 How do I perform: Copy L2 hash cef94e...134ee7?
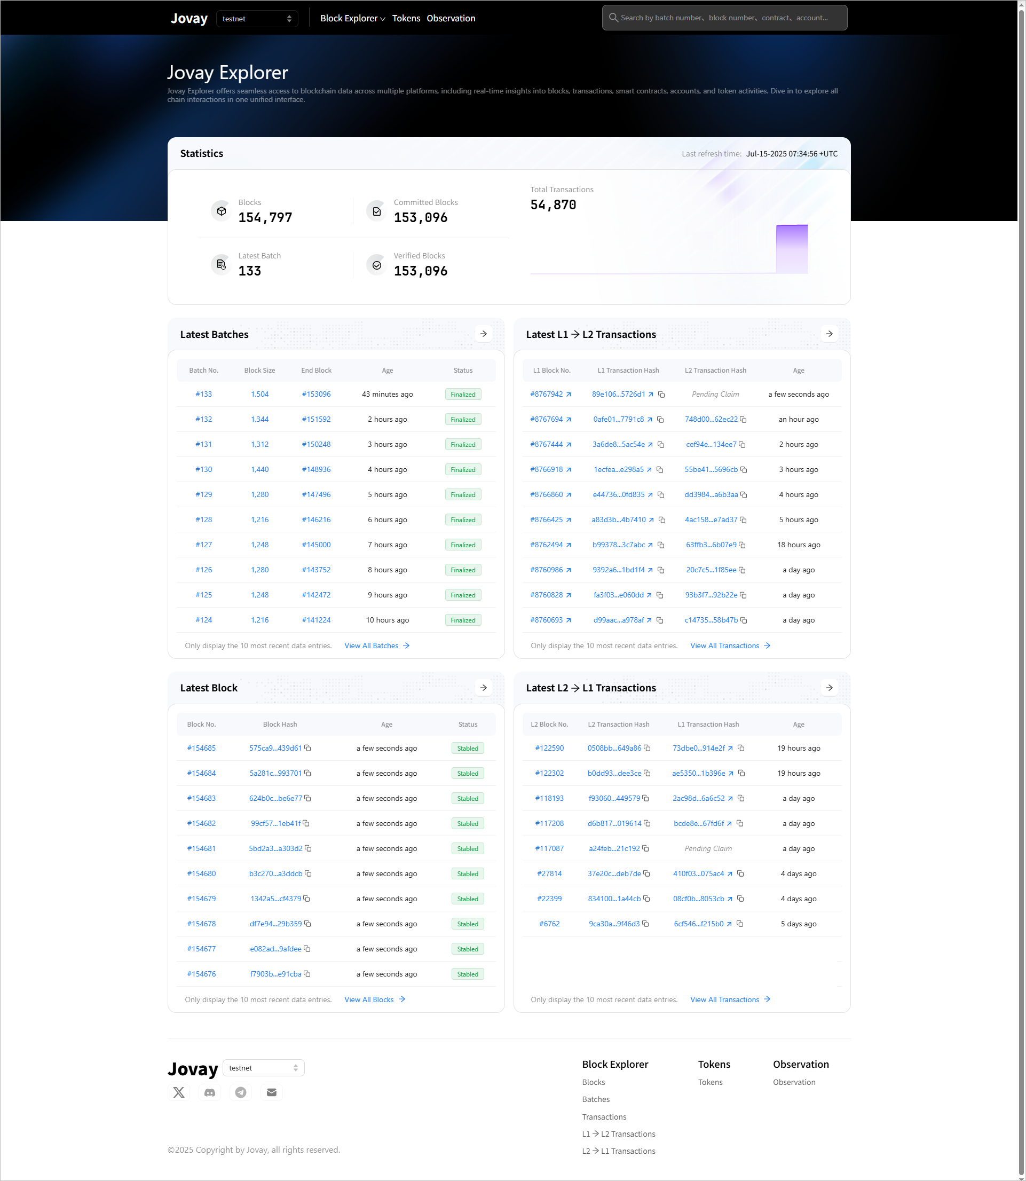click(742, 445)
